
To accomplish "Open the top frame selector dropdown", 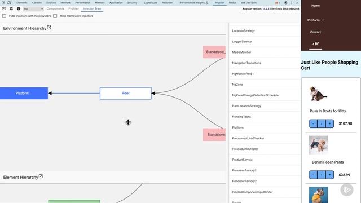I will point(33,9).
